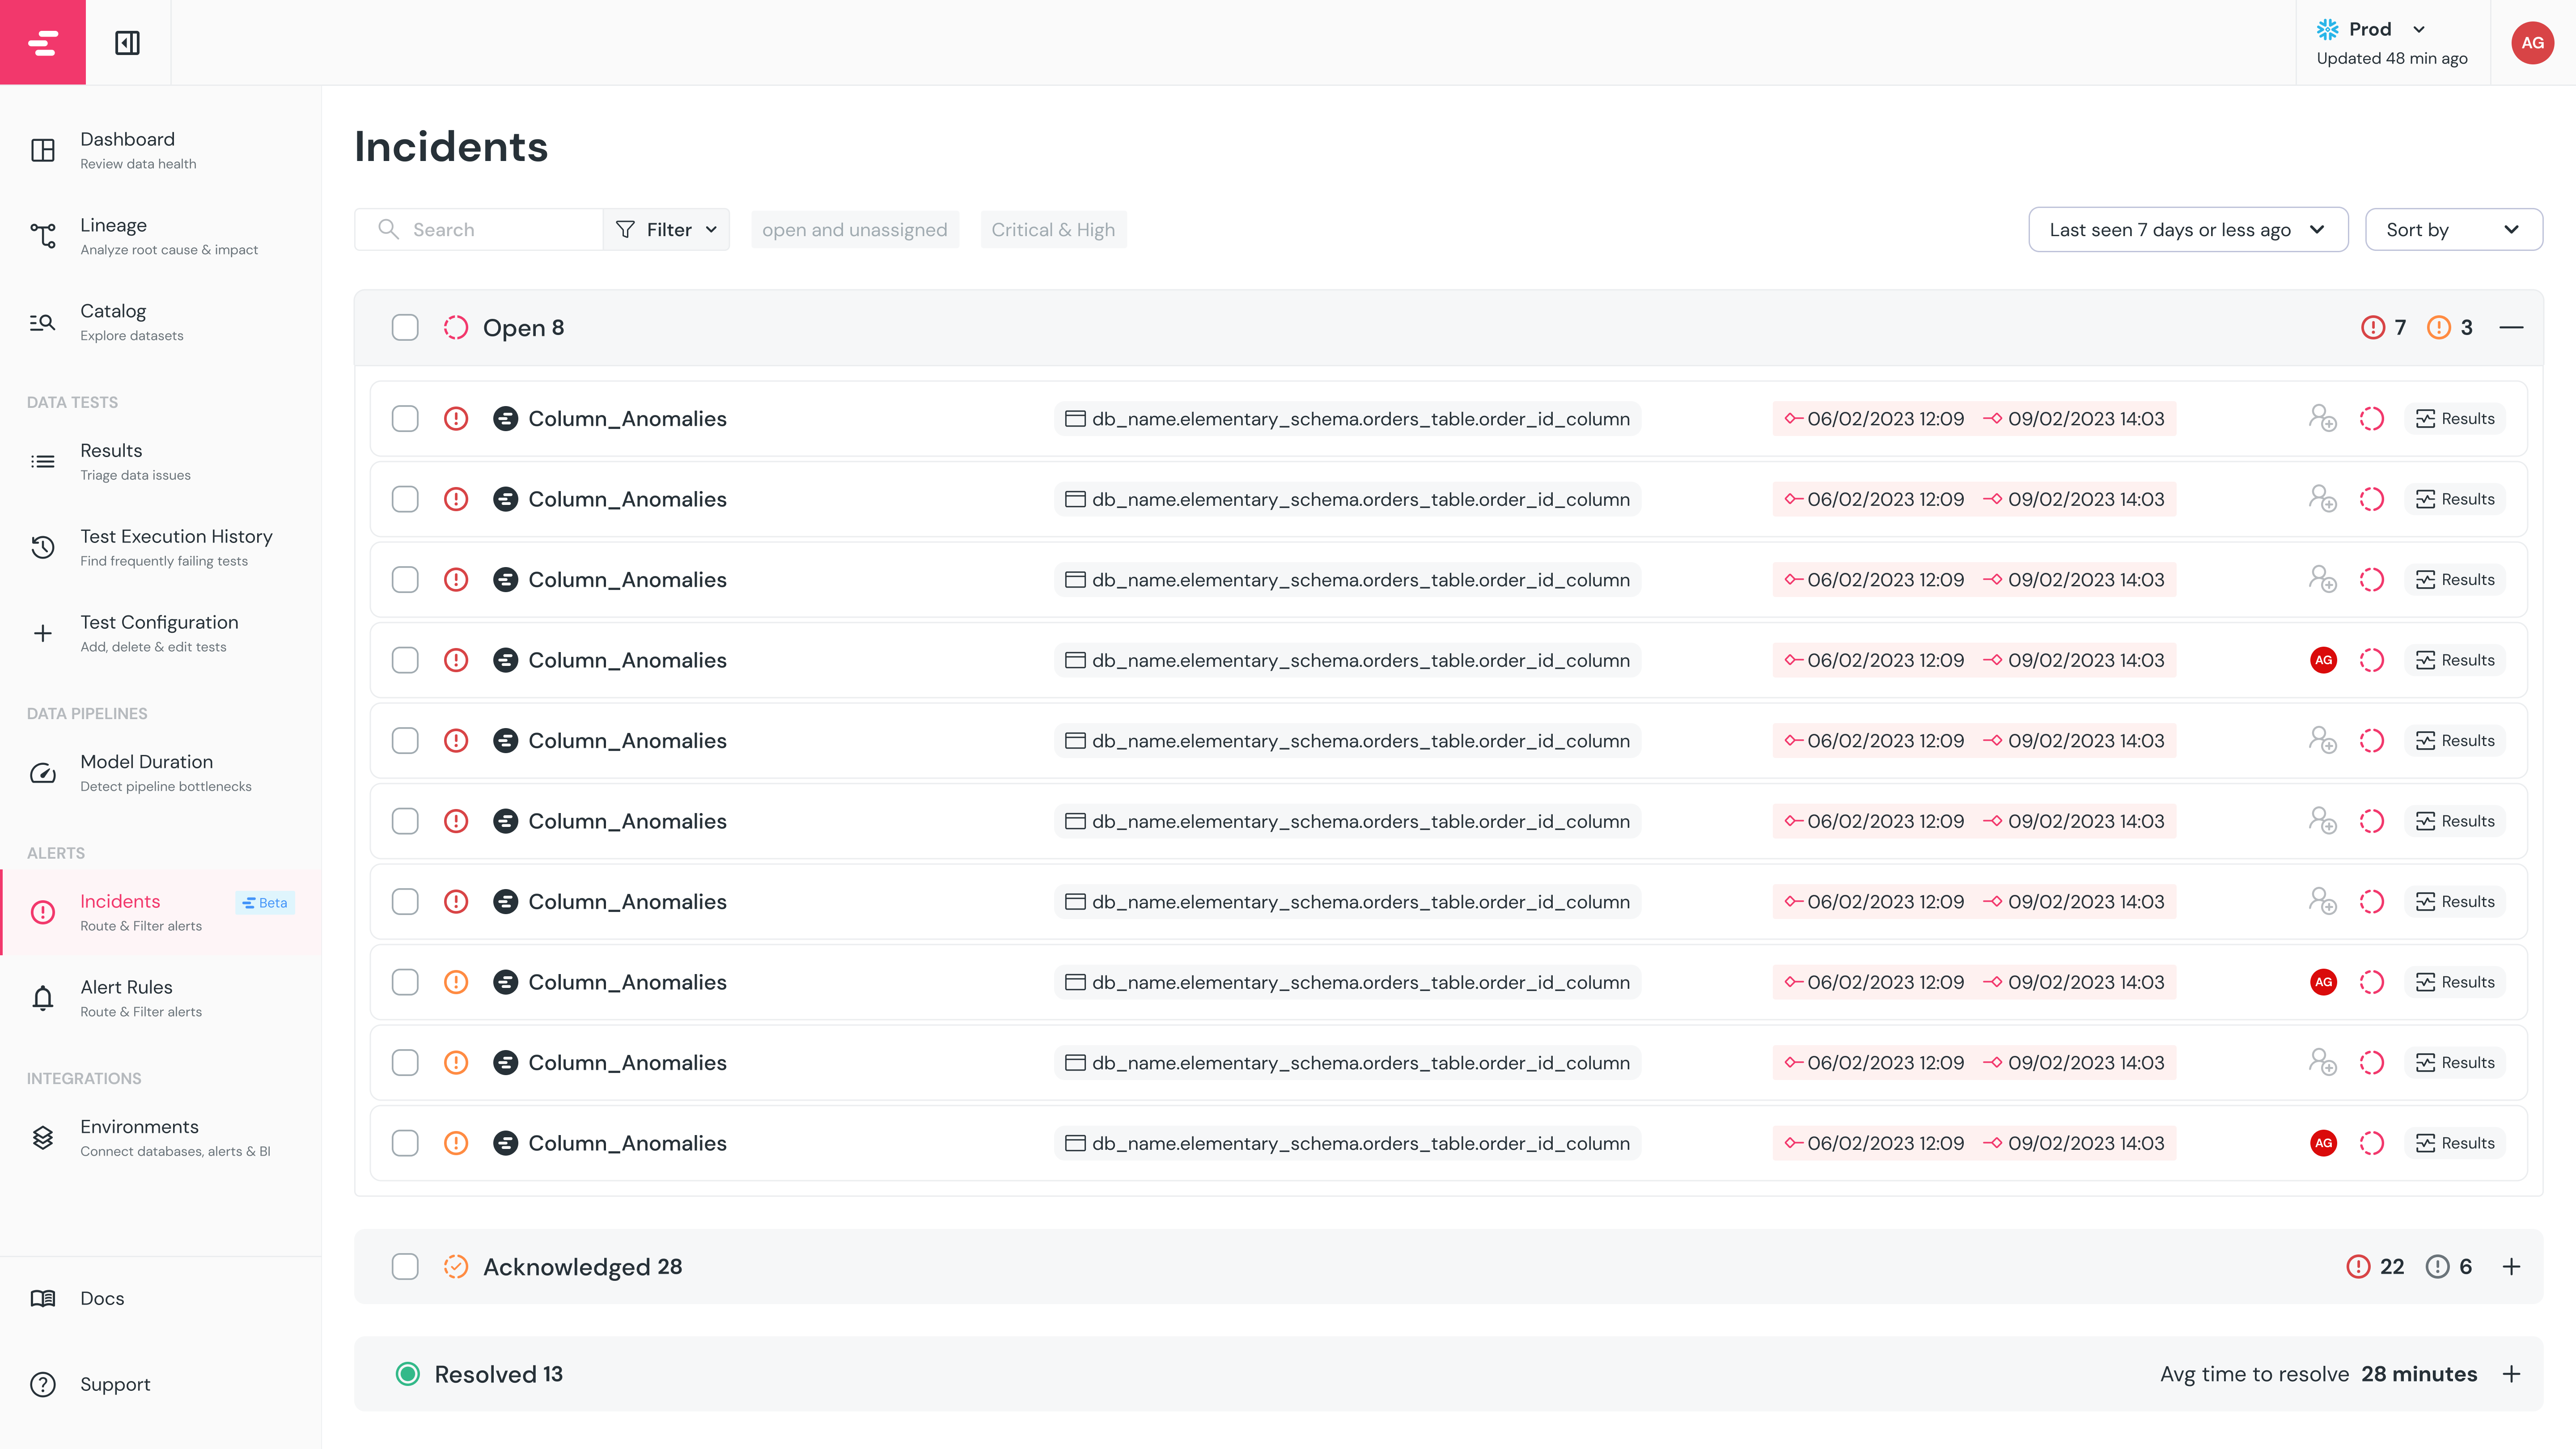The width and height of the screenshot is (2576, 1449).
Task: Check the fourth incident row checkbox
Action: tap(405, 660)
